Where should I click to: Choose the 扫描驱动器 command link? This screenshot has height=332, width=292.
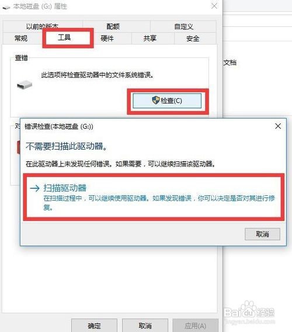click(154, 197)
